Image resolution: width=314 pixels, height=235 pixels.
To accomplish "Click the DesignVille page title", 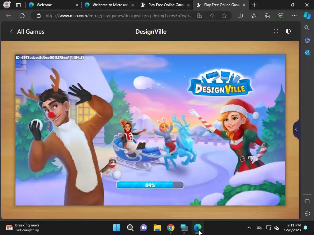I will 151,32.
